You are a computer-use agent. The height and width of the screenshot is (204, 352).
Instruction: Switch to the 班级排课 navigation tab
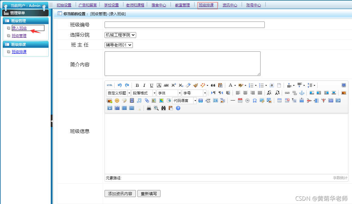click(207, 5)
